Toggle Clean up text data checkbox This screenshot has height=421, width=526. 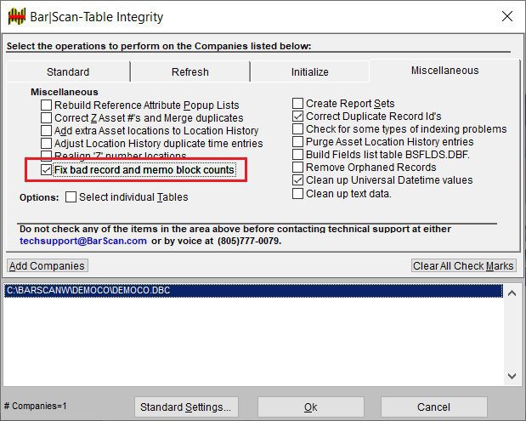[x=298, y=194]
